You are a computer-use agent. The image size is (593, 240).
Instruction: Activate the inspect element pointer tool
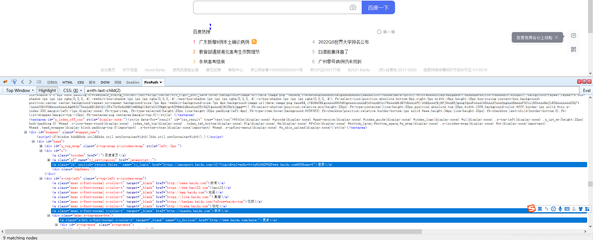click(x=14, y=82)
